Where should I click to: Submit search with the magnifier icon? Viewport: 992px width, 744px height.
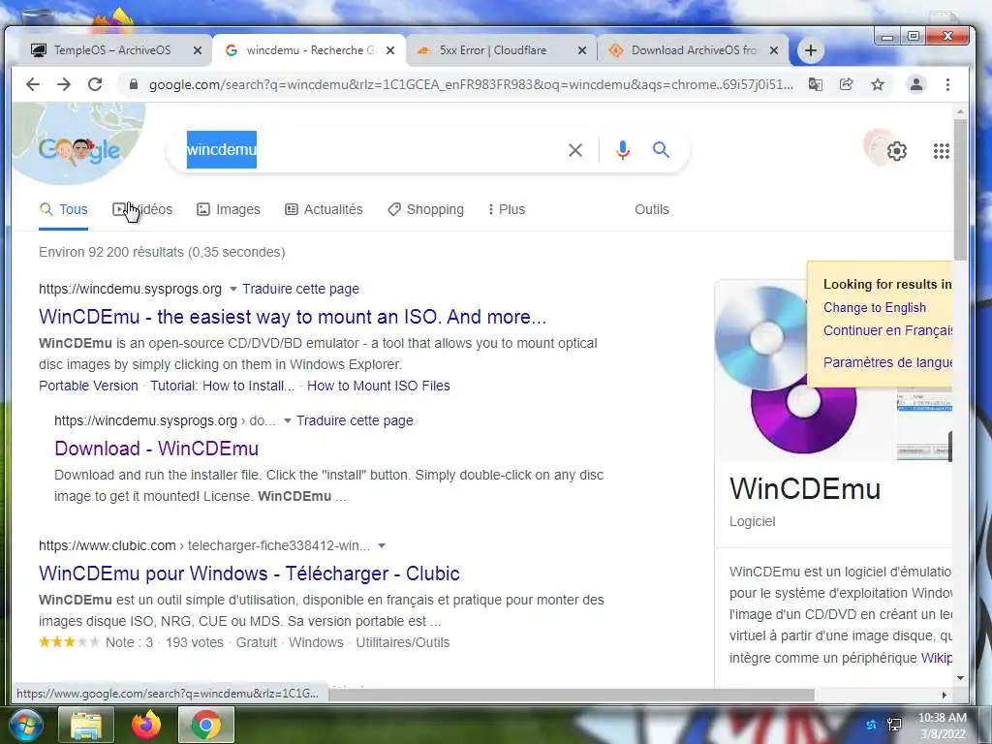(661, 150)
